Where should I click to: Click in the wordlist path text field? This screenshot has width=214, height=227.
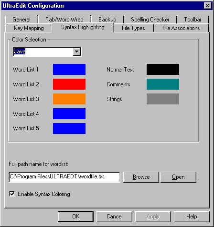pos(64,177)
